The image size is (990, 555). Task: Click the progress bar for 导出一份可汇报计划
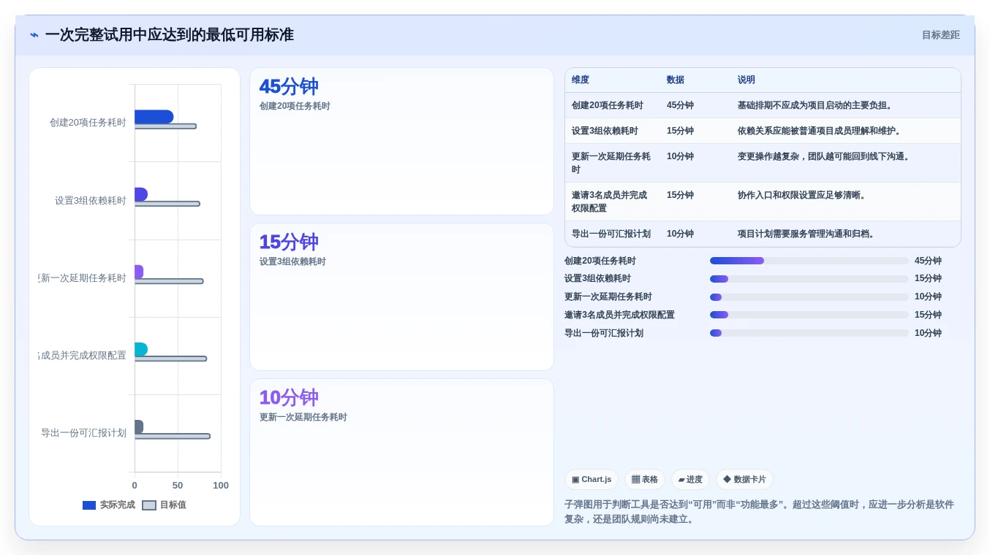(809, 333)
